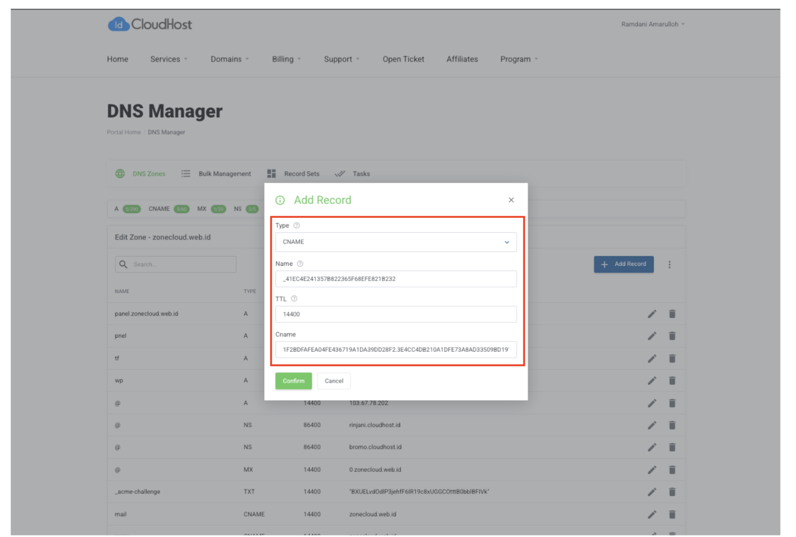
Task: Focus the TTL input field
Action: 396,314
